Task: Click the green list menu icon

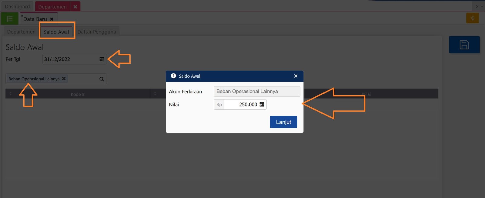Action: 9,19
